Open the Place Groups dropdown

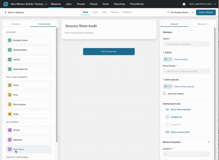(187, 71)
